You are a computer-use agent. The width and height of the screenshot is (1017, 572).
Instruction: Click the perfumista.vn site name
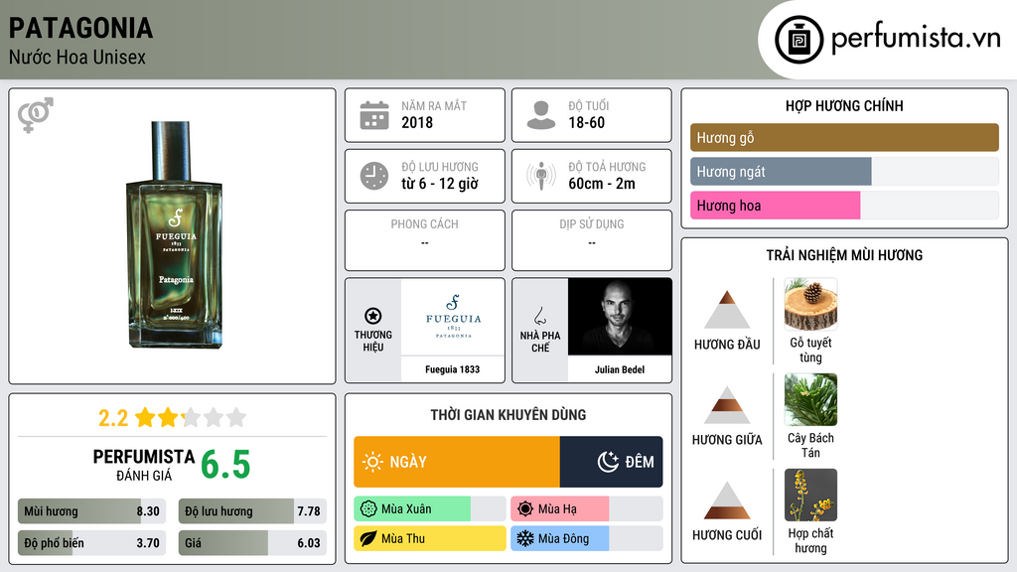(x=916, y=38)
